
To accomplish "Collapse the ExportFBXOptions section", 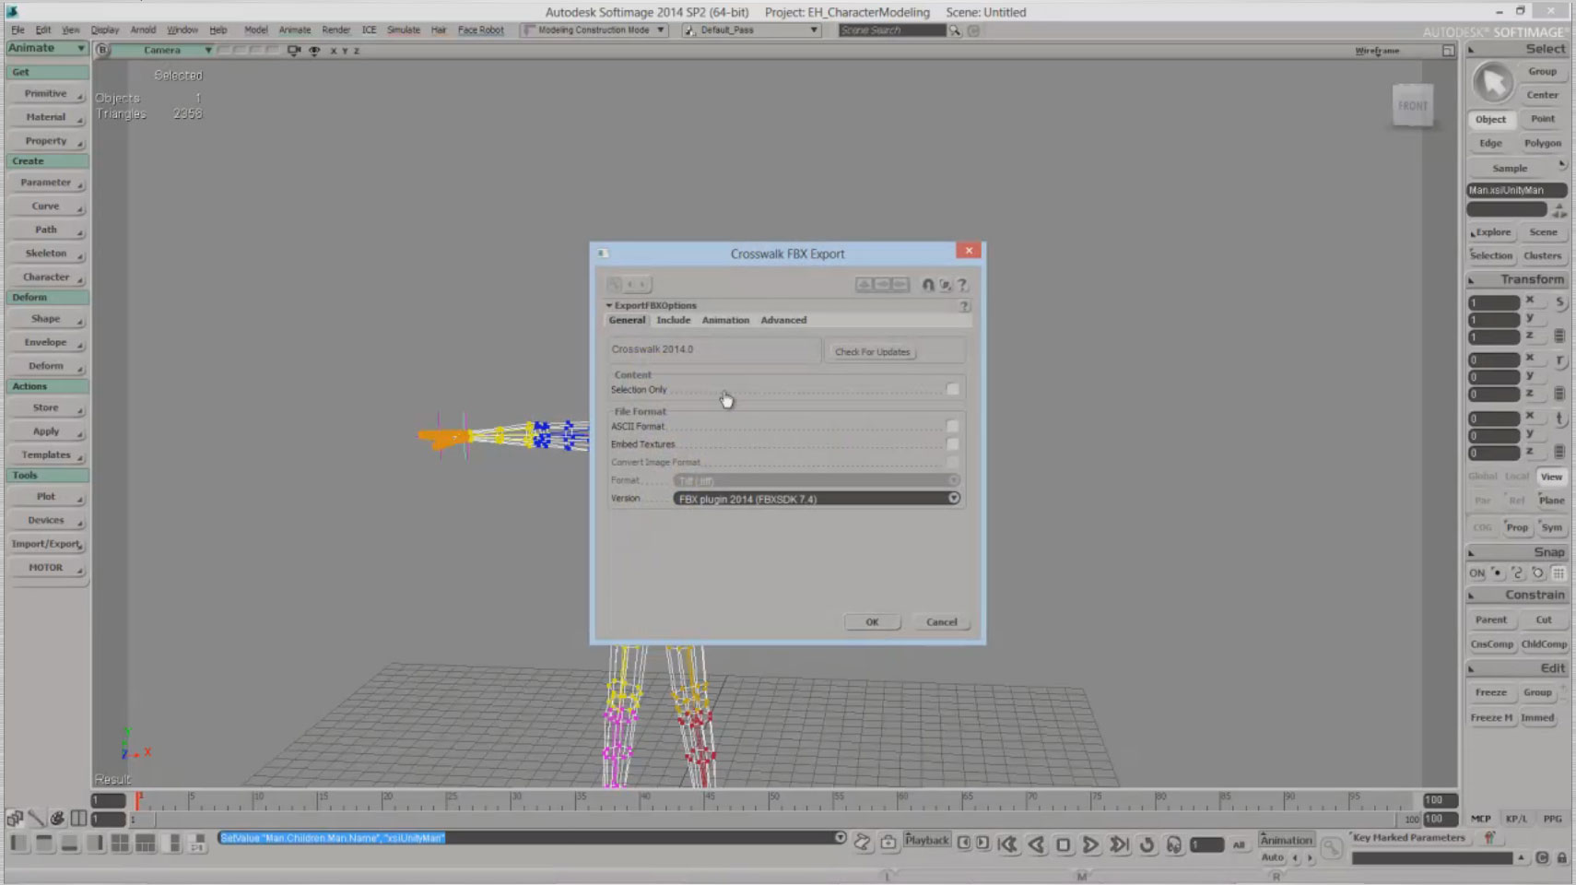I will tap(609, 305).
